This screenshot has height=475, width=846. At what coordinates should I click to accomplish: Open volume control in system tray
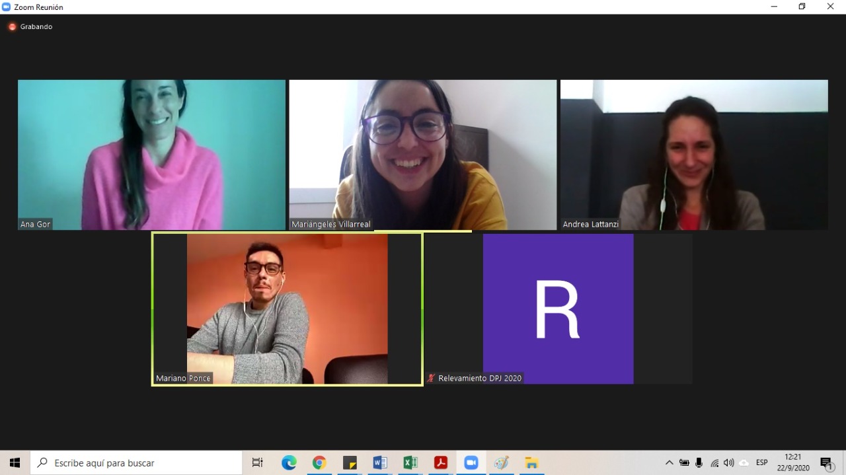tap(729, 463)
